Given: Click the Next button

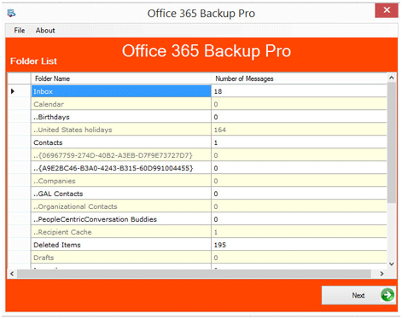Looking at the screenshot, I should tap(358, 295).
